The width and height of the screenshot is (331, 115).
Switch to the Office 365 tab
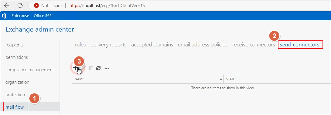(x=43, y=15)
